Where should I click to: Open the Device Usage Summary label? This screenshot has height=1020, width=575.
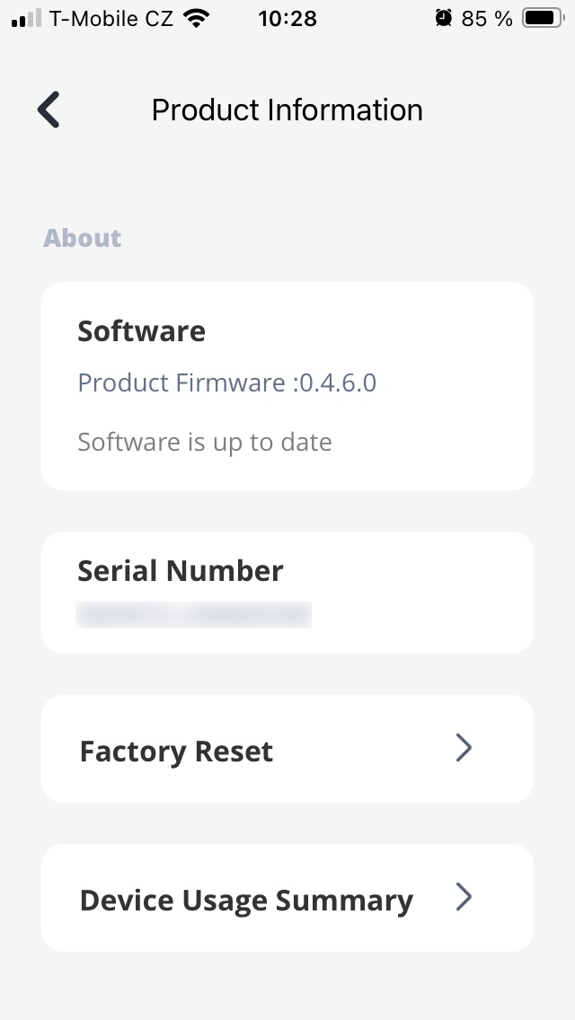[246, 901]
